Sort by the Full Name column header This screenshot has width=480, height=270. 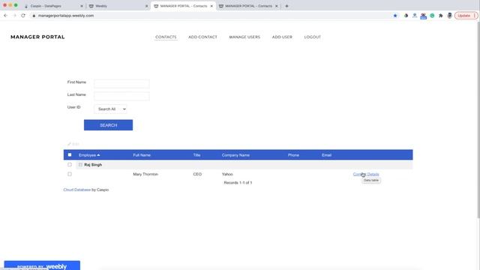tap(142, 155)
